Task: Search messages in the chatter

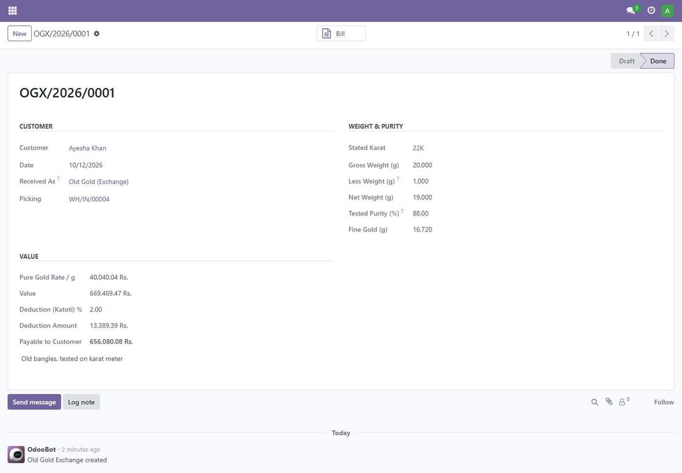Action: tap(594, 402)
